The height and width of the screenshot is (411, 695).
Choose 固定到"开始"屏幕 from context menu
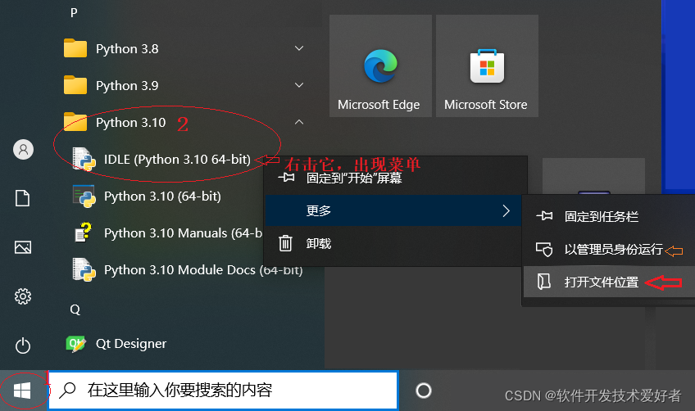(395, 178)
